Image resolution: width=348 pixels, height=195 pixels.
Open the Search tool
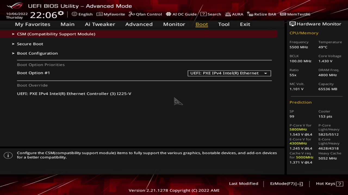pos(211,14)
